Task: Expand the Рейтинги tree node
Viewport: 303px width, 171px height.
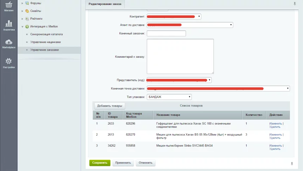Action: [x=23, y=19]
